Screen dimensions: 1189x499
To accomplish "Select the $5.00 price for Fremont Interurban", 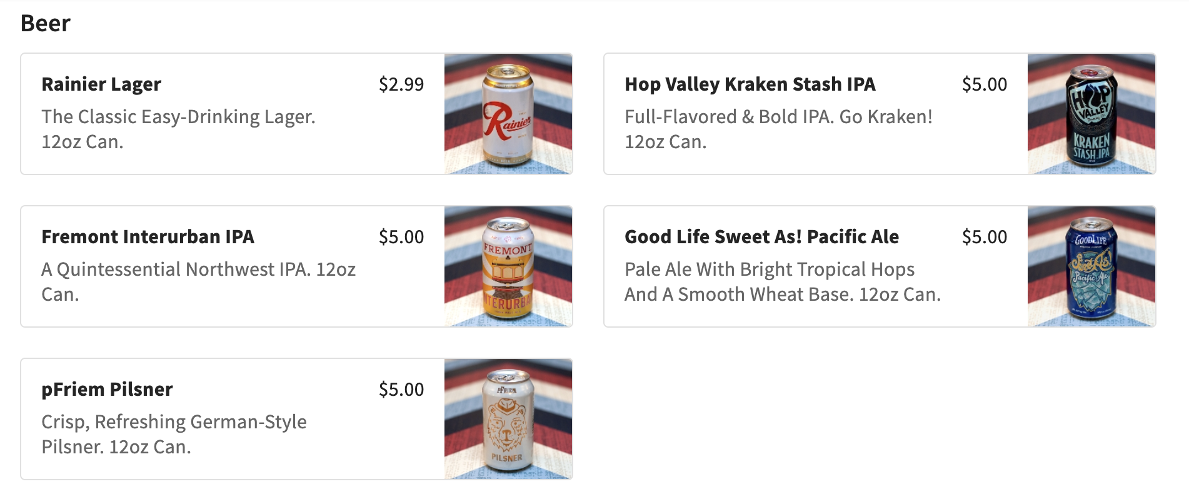I will pyautogui.click(x=401, y=237).
